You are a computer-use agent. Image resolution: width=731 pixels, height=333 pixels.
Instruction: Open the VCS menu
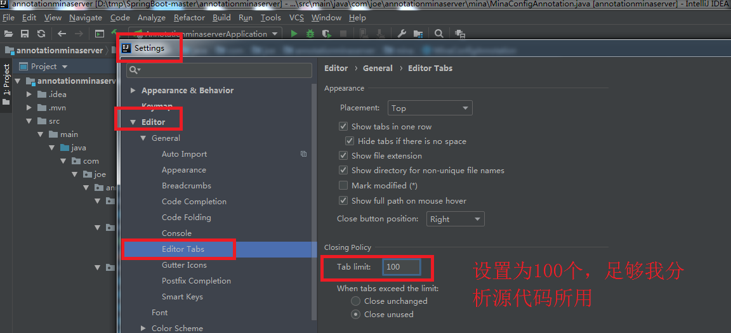[296, 18]
